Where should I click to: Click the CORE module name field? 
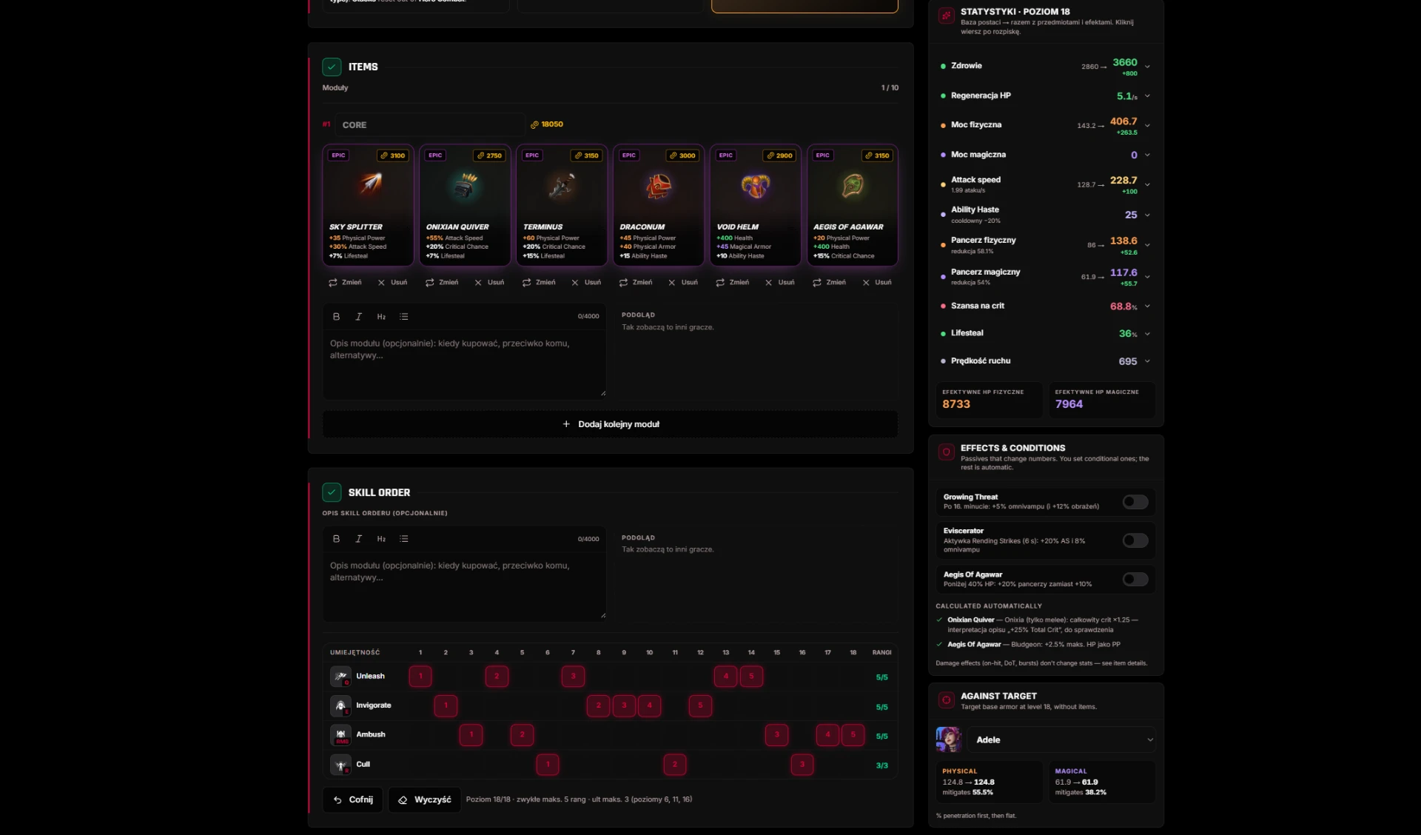pyautogui.click(x=430, y=124)
